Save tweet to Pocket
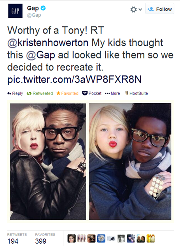The height and width of the screenshot is (246, 180). [x=92, y=93]
